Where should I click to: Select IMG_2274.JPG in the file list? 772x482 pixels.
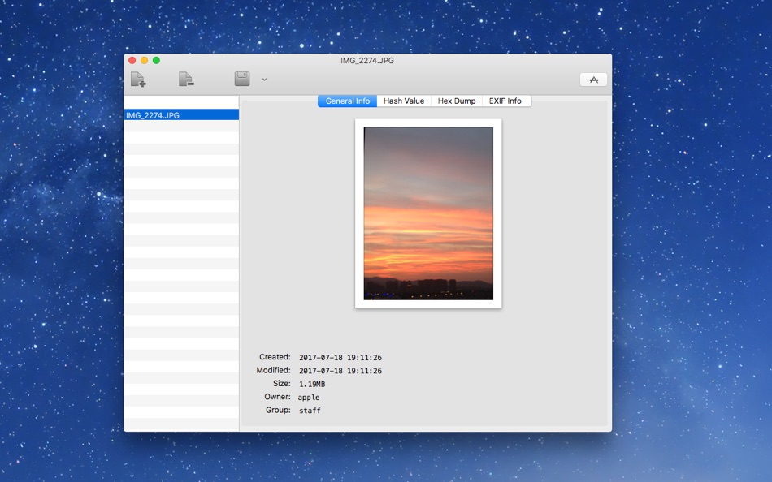pos(181,115)
